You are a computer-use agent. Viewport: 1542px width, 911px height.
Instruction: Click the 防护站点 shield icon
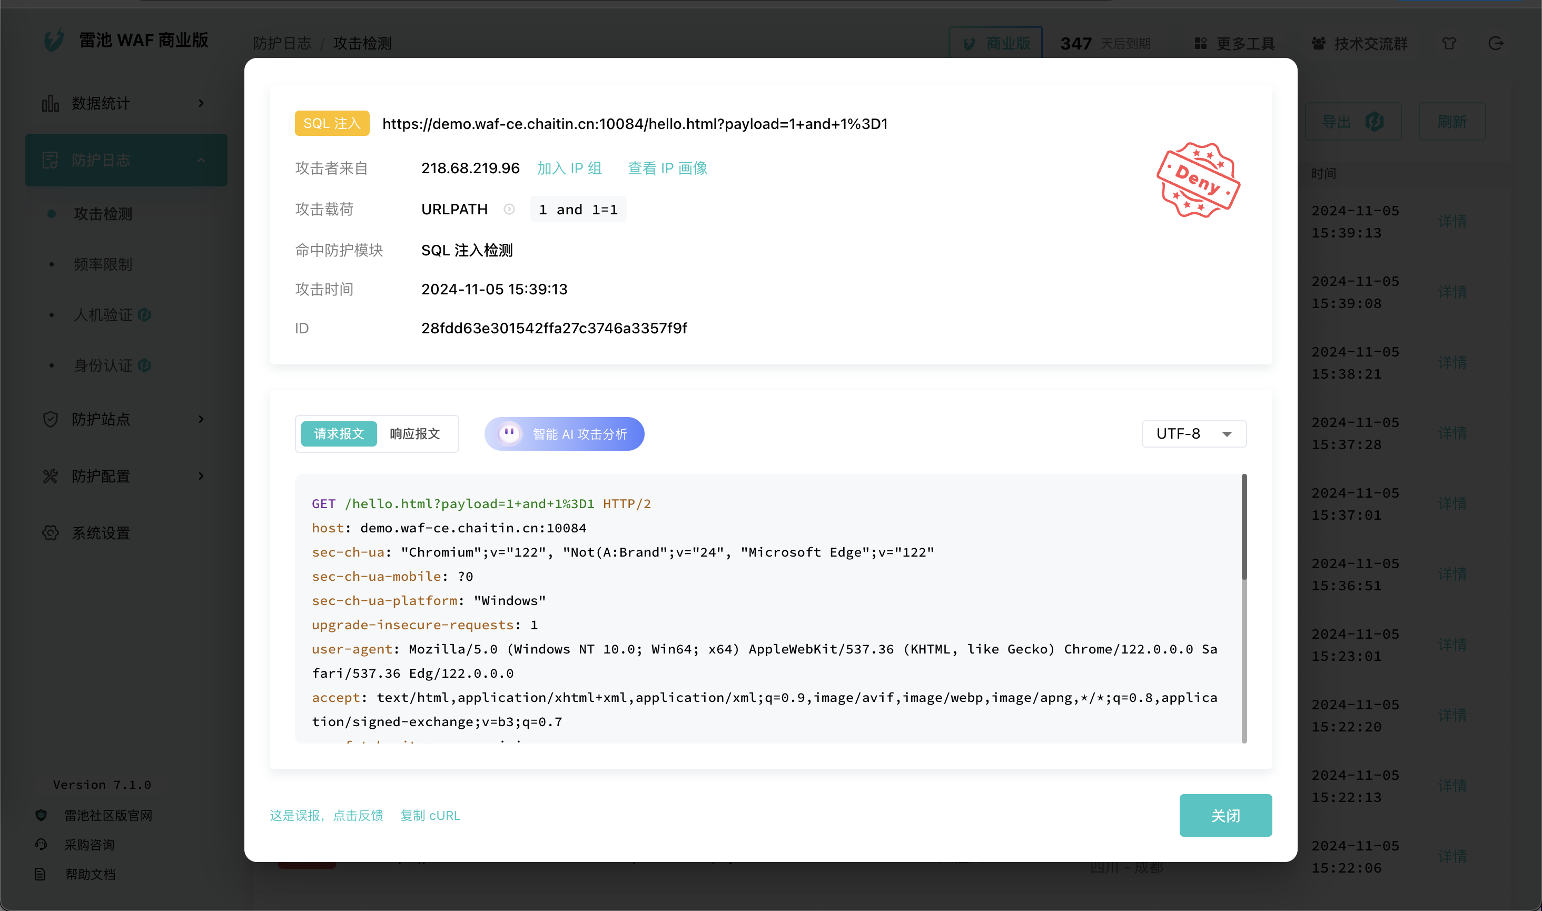(51, 419)
